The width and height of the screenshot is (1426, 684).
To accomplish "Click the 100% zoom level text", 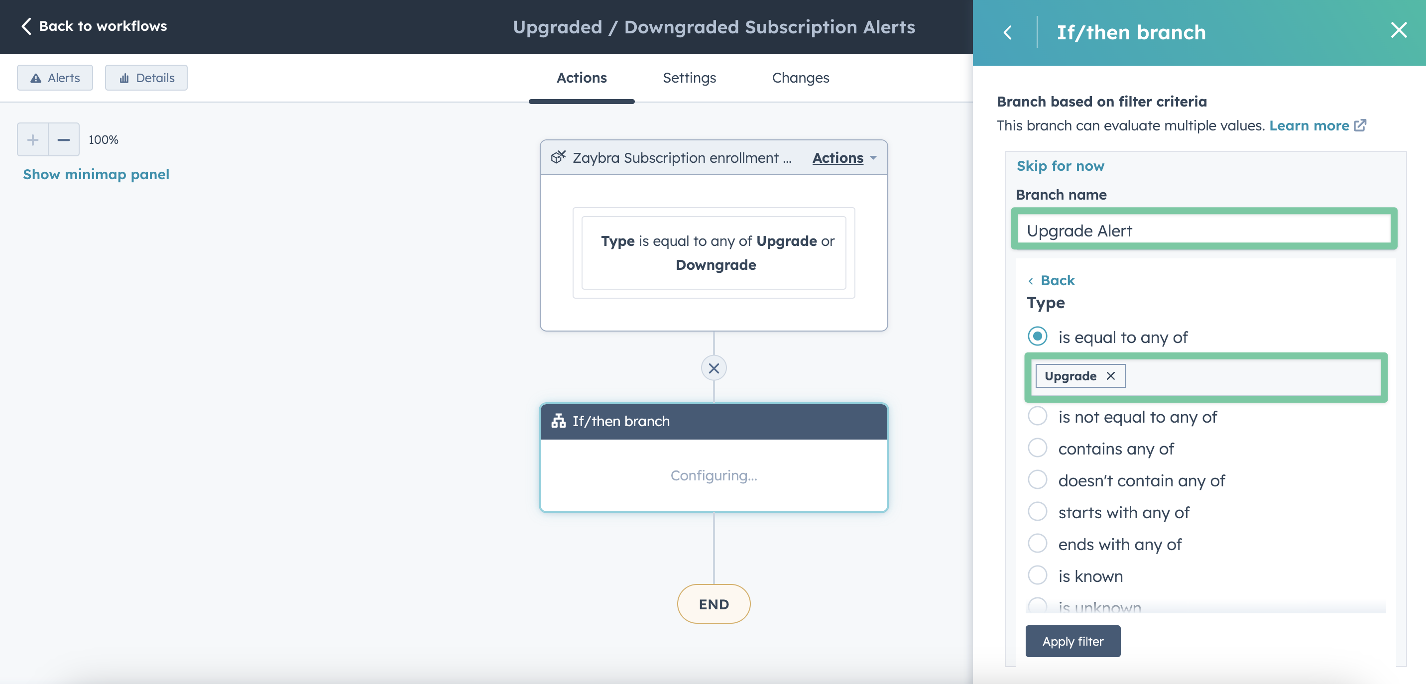I will pos(104,139).
